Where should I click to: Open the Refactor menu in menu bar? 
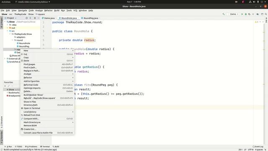click(x=49, y=10)
